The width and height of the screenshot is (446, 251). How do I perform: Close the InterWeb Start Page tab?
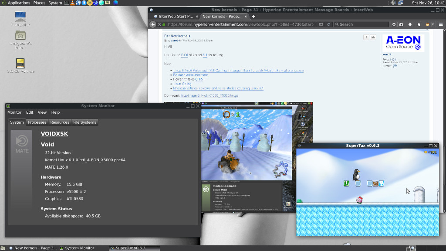(x=197, y=17)
